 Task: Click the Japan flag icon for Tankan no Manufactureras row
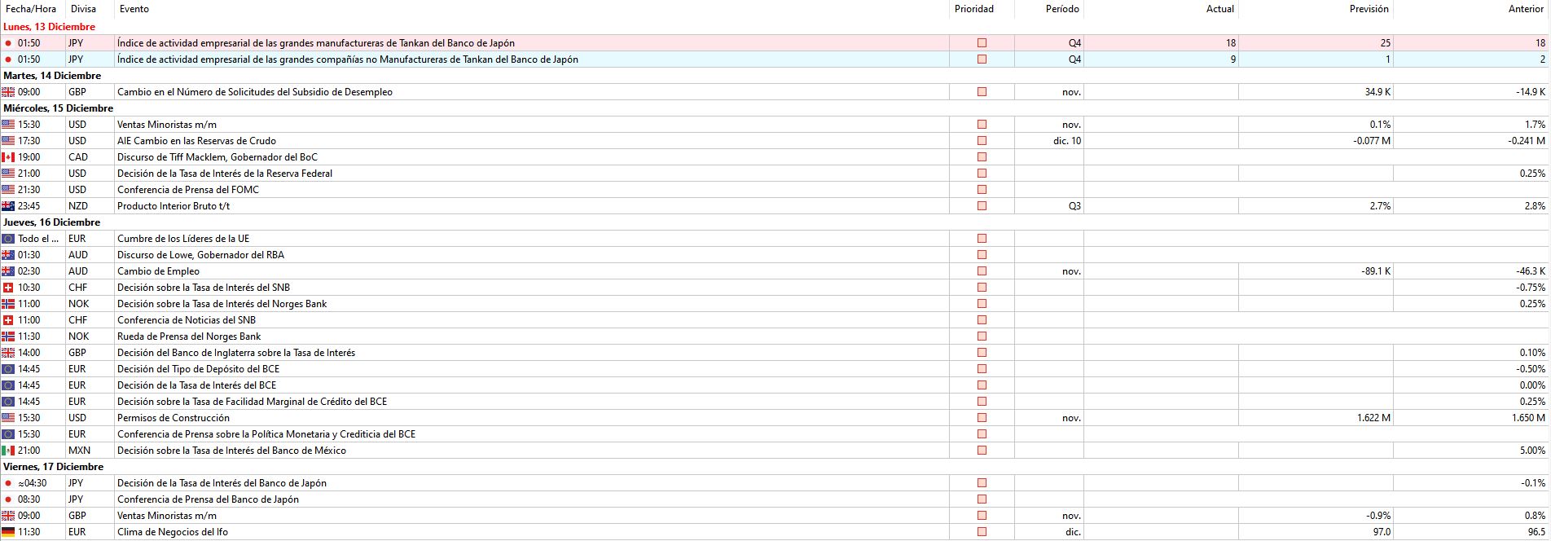point(8,59)
